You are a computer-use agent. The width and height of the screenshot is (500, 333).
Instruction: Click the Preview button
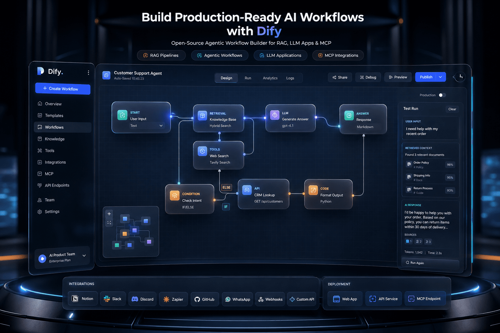pos(398,77)
